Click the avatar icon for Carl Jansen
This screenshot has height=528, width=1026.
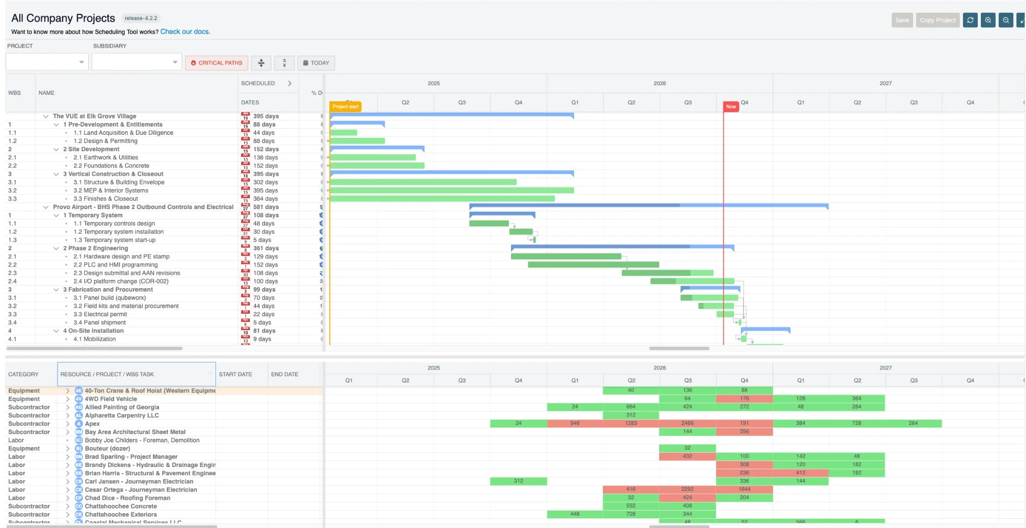(78, 481)
